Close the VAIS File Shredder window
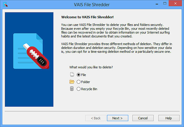 pos(175,3)
